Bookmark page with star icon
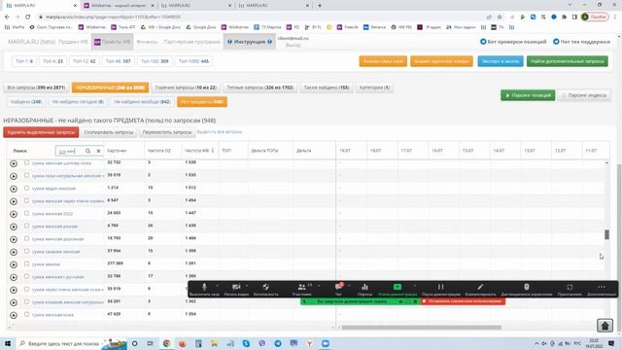This screenshot has height=350, width=622. point(500,17)
